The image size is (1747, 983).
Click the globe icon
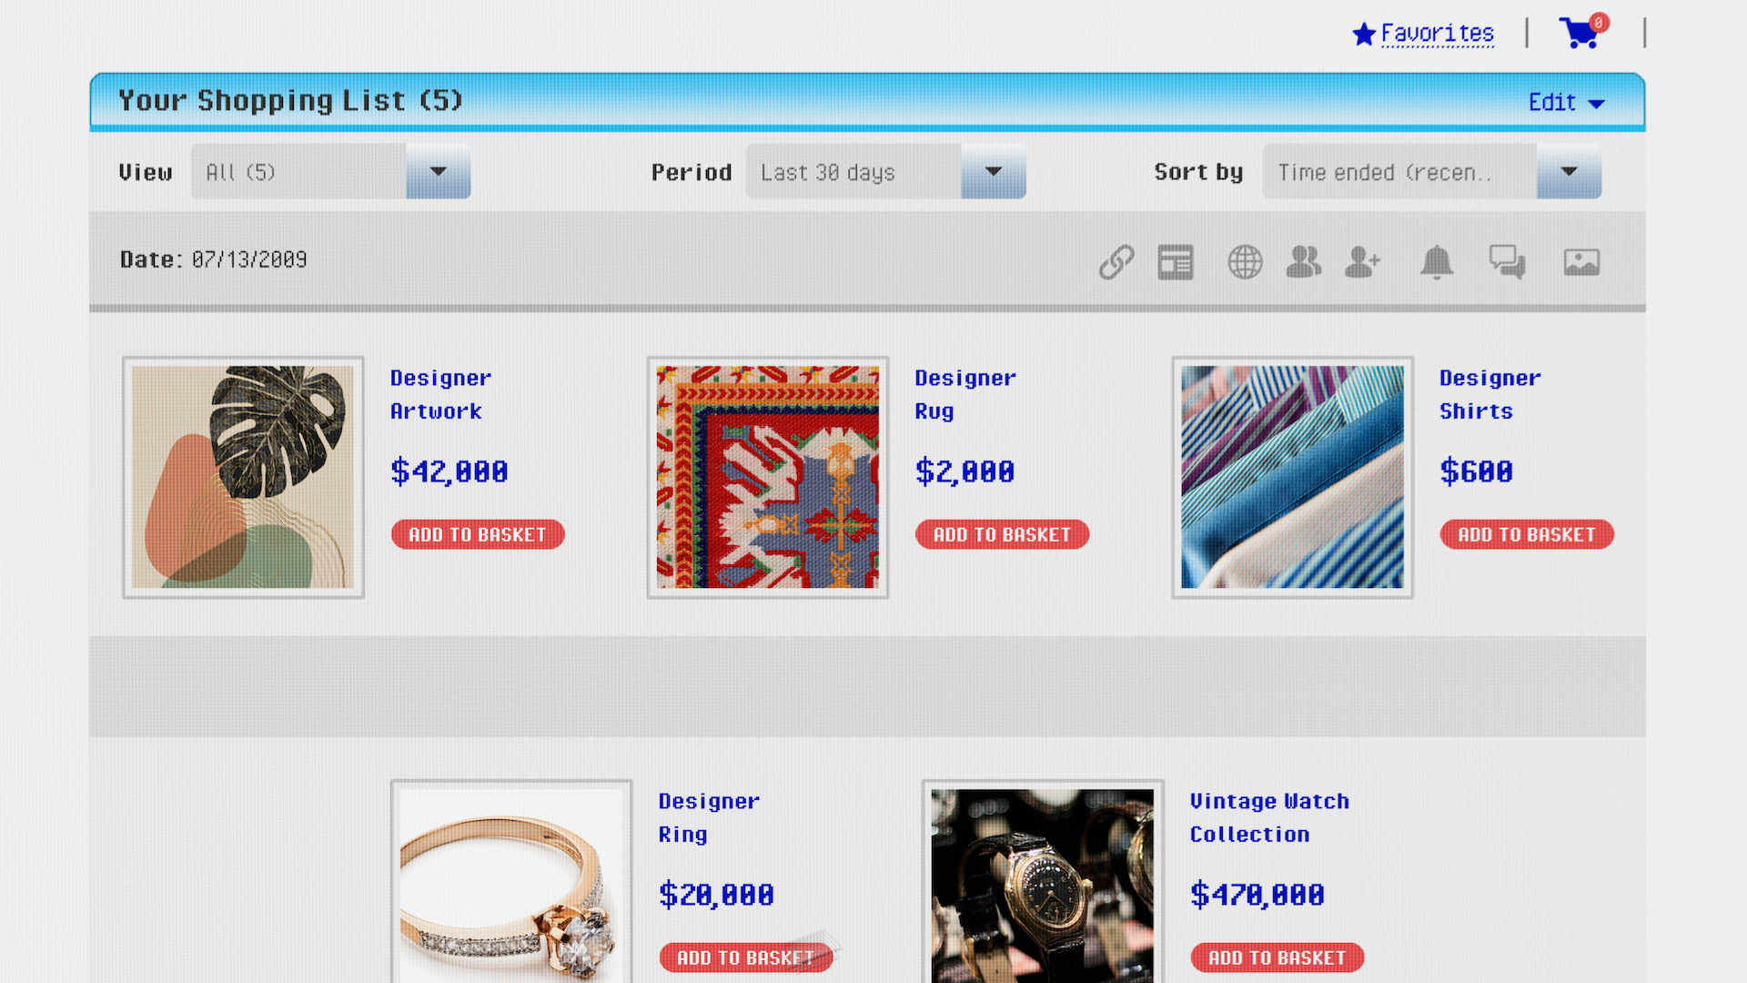tap(1245, 262)
